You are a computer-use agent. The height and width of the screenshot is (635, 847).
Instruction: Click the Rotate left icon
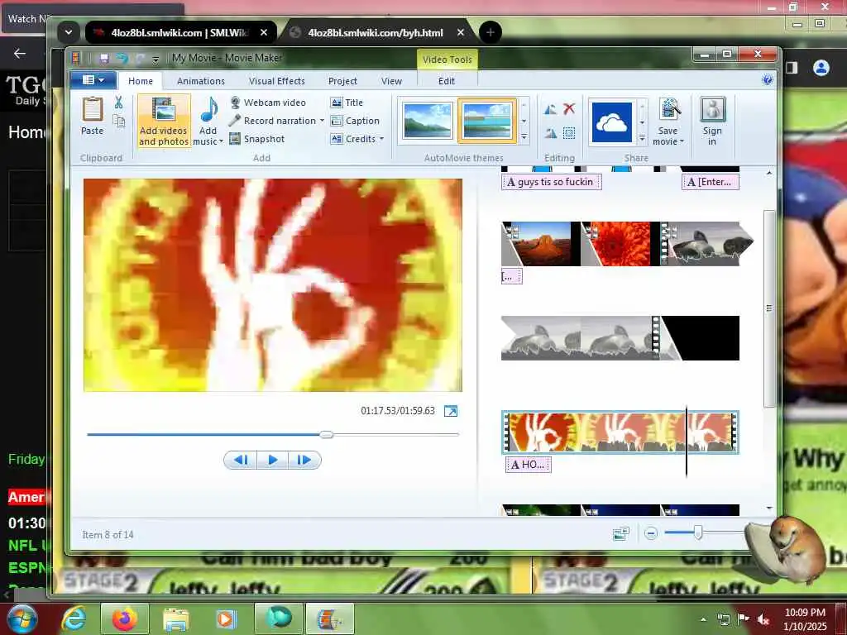(x=550, y=110)
